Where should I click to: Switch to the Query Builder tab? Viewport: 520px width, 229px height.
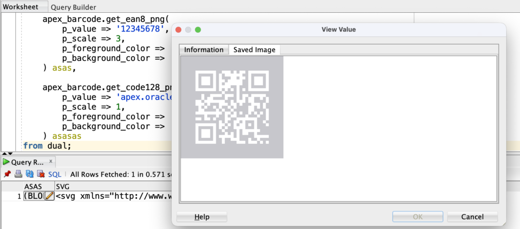tap(73, 7)
